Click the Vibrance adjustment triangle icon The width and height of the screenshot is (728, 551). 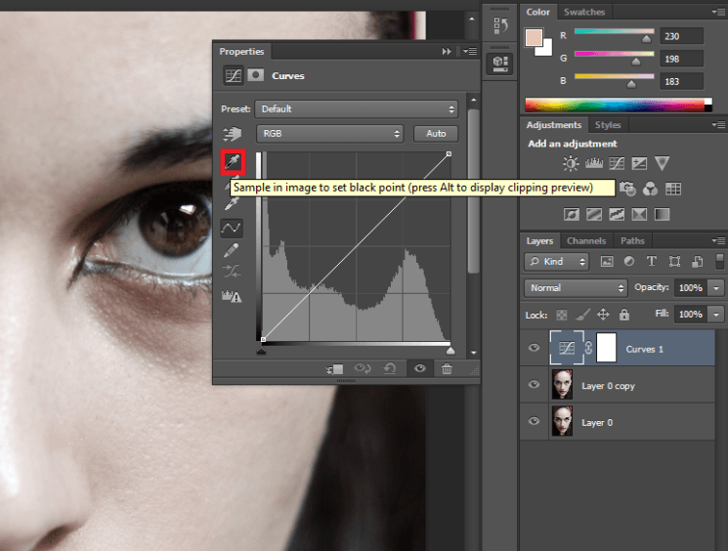pos(662,163)
